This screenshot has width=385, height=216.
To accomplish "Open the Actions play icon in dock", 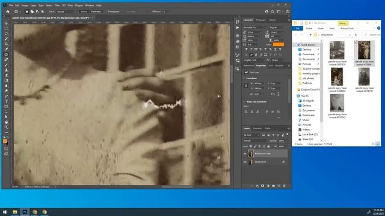I will click(238, 28).
